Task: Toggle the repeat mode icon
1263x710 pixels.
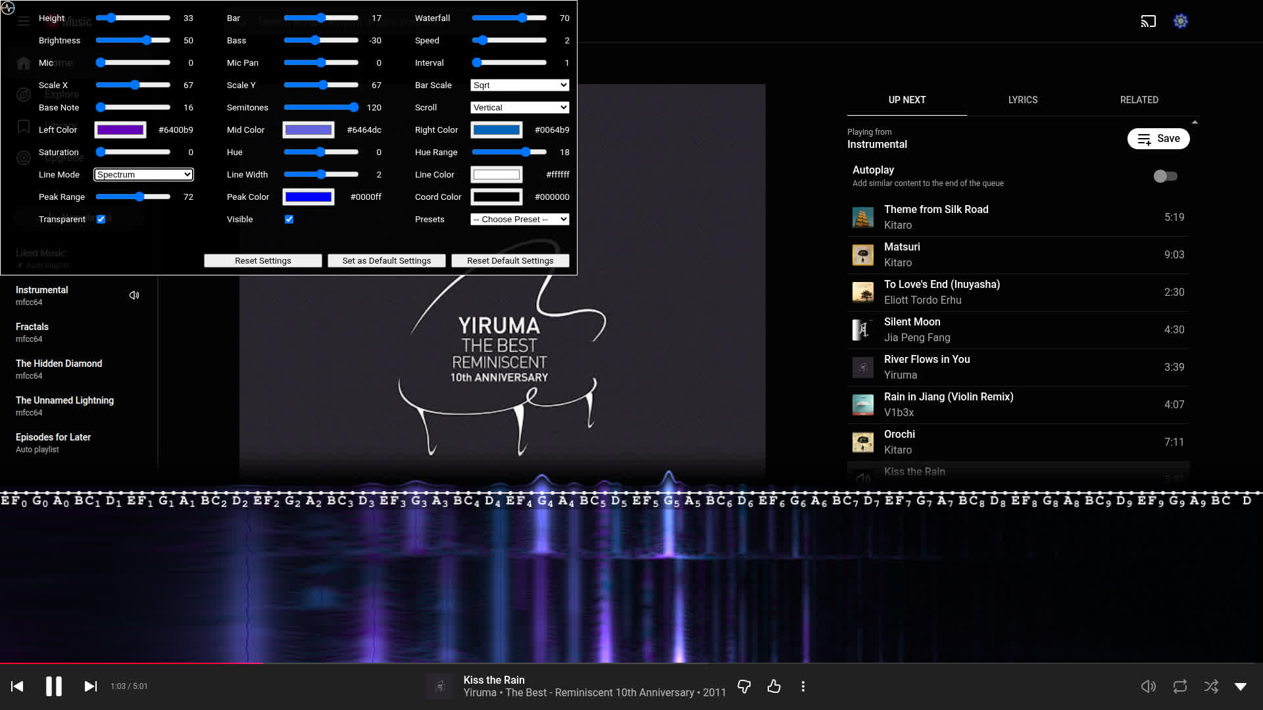Action: [x=1180, y=686]
